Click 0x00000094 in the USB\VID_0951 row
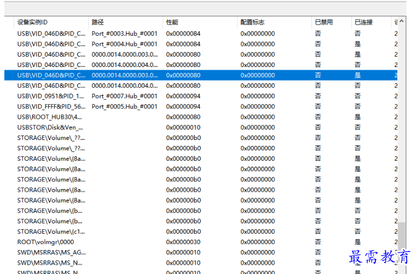The height and width of the screenshot is (274, 415). [183, 96]
